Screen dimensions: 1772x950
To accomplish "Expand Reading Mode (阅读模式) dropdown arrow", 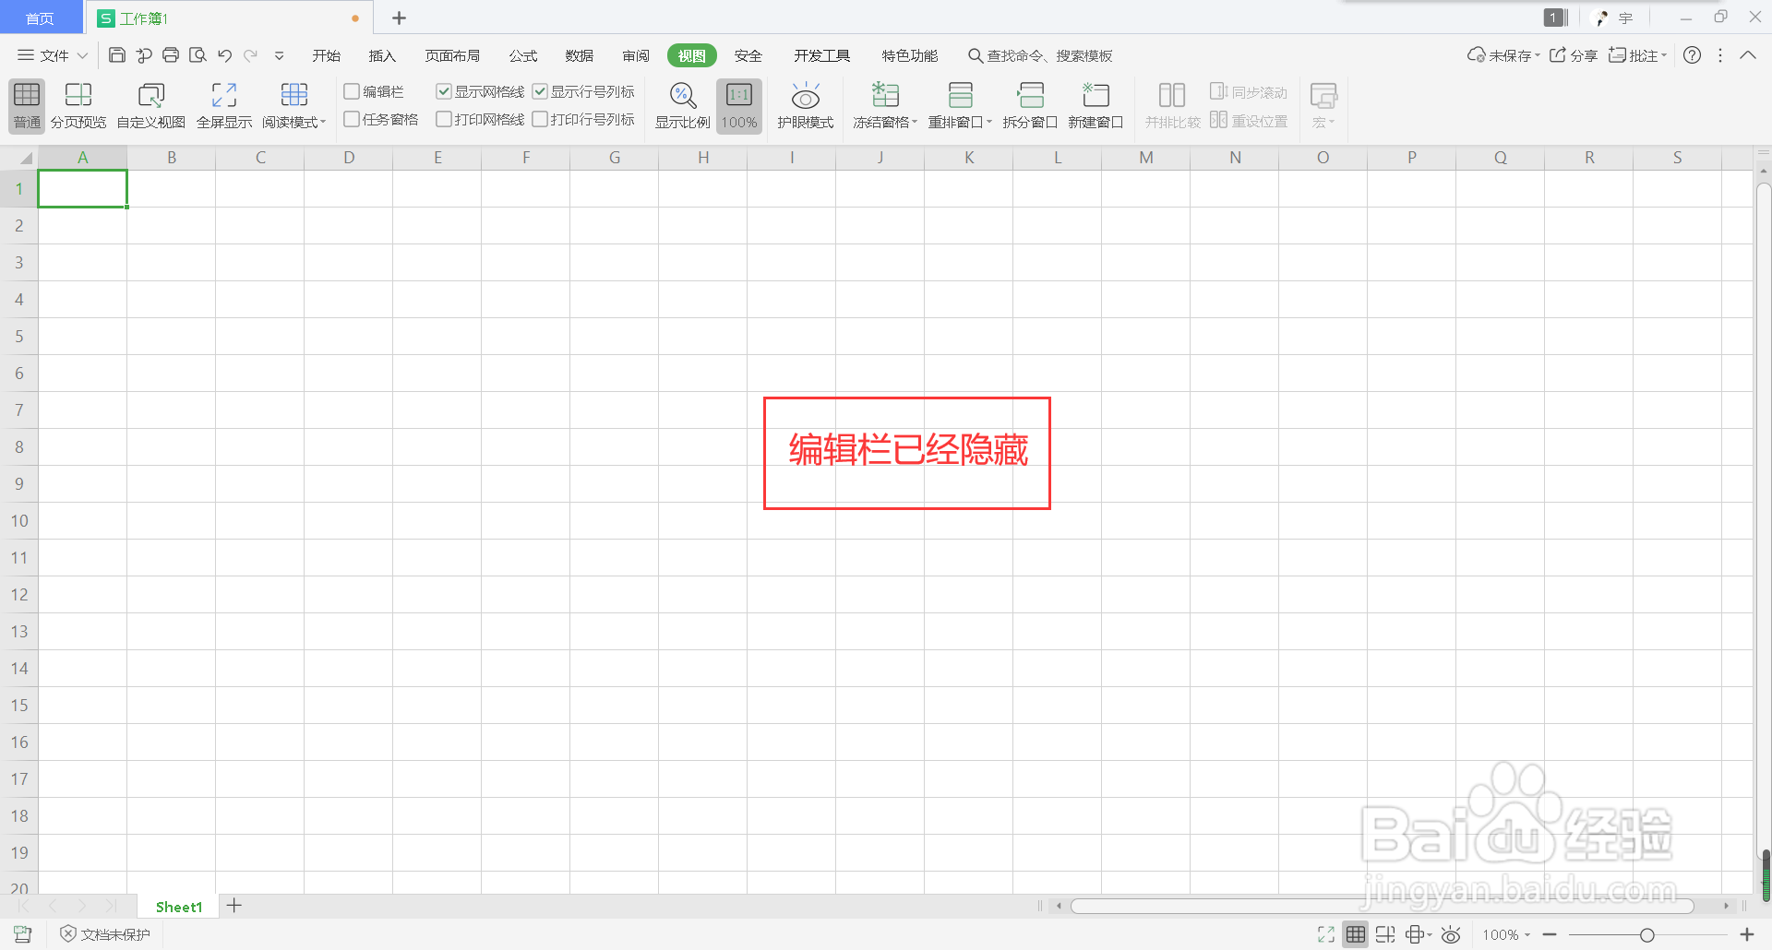I will pyautogui.click(x=323, y=122).
